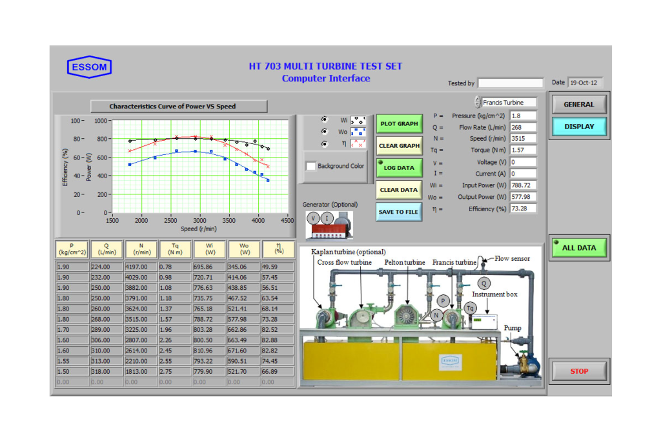Click the Torque (Tq) sensor icon
Screen dimensions: 661x441
click(x=470, y=309)
